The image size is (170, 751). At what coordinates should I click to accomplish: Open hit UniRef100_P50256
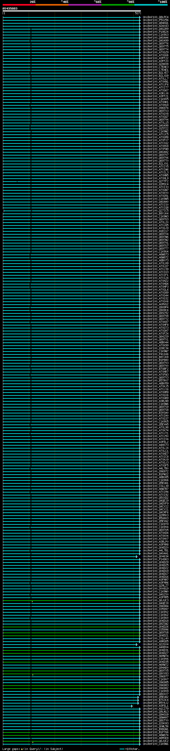[x=155, y=20]
